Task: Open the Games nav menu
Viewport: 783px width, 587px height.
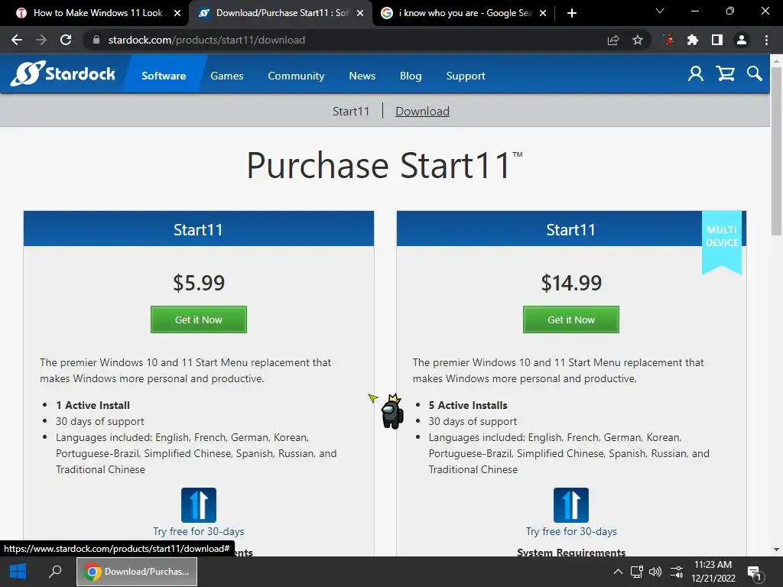Action: (226, 76)
